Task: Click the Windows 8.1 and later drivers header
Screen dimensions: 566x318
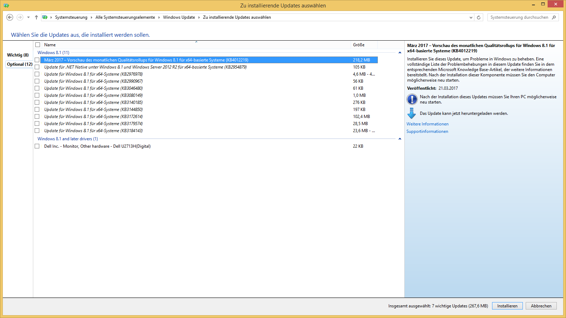Action: [x=68, y=139]
